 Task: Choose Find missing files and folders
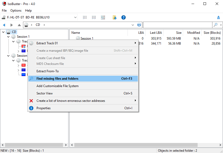pyautogui.click(x=83, y=79)
